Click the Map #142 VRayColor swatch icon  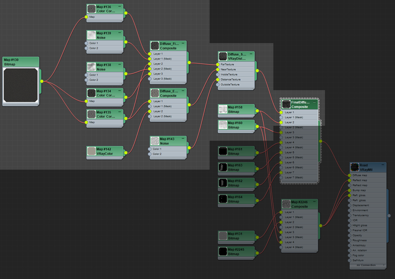(91, 151)
